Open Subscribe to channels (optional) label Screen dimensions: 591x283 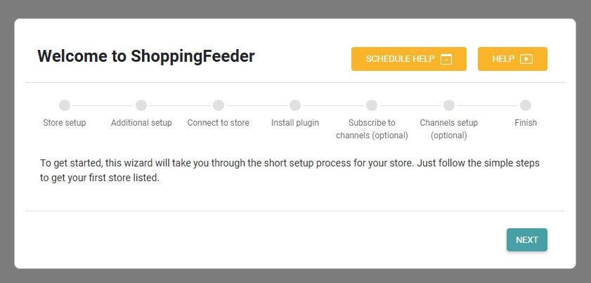click(x=372, y=129)
